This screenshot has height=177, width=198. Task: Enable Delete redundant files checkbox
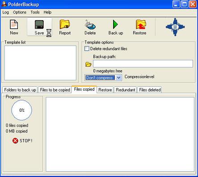[87, 49]
